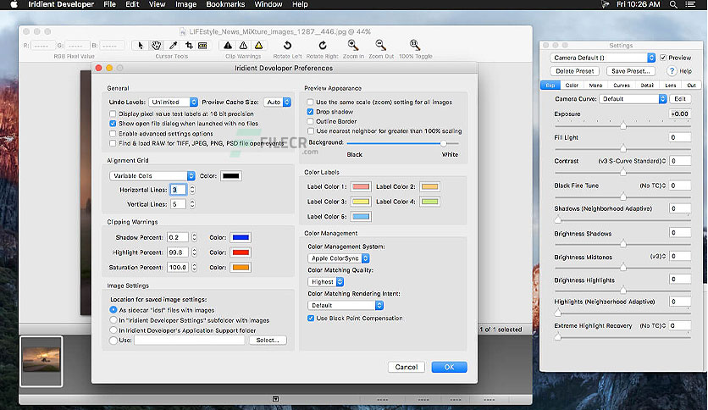Screen dimensions: 708x410
Task: Click the Exposure slider handle in Settings
Action: pos(623,125)
